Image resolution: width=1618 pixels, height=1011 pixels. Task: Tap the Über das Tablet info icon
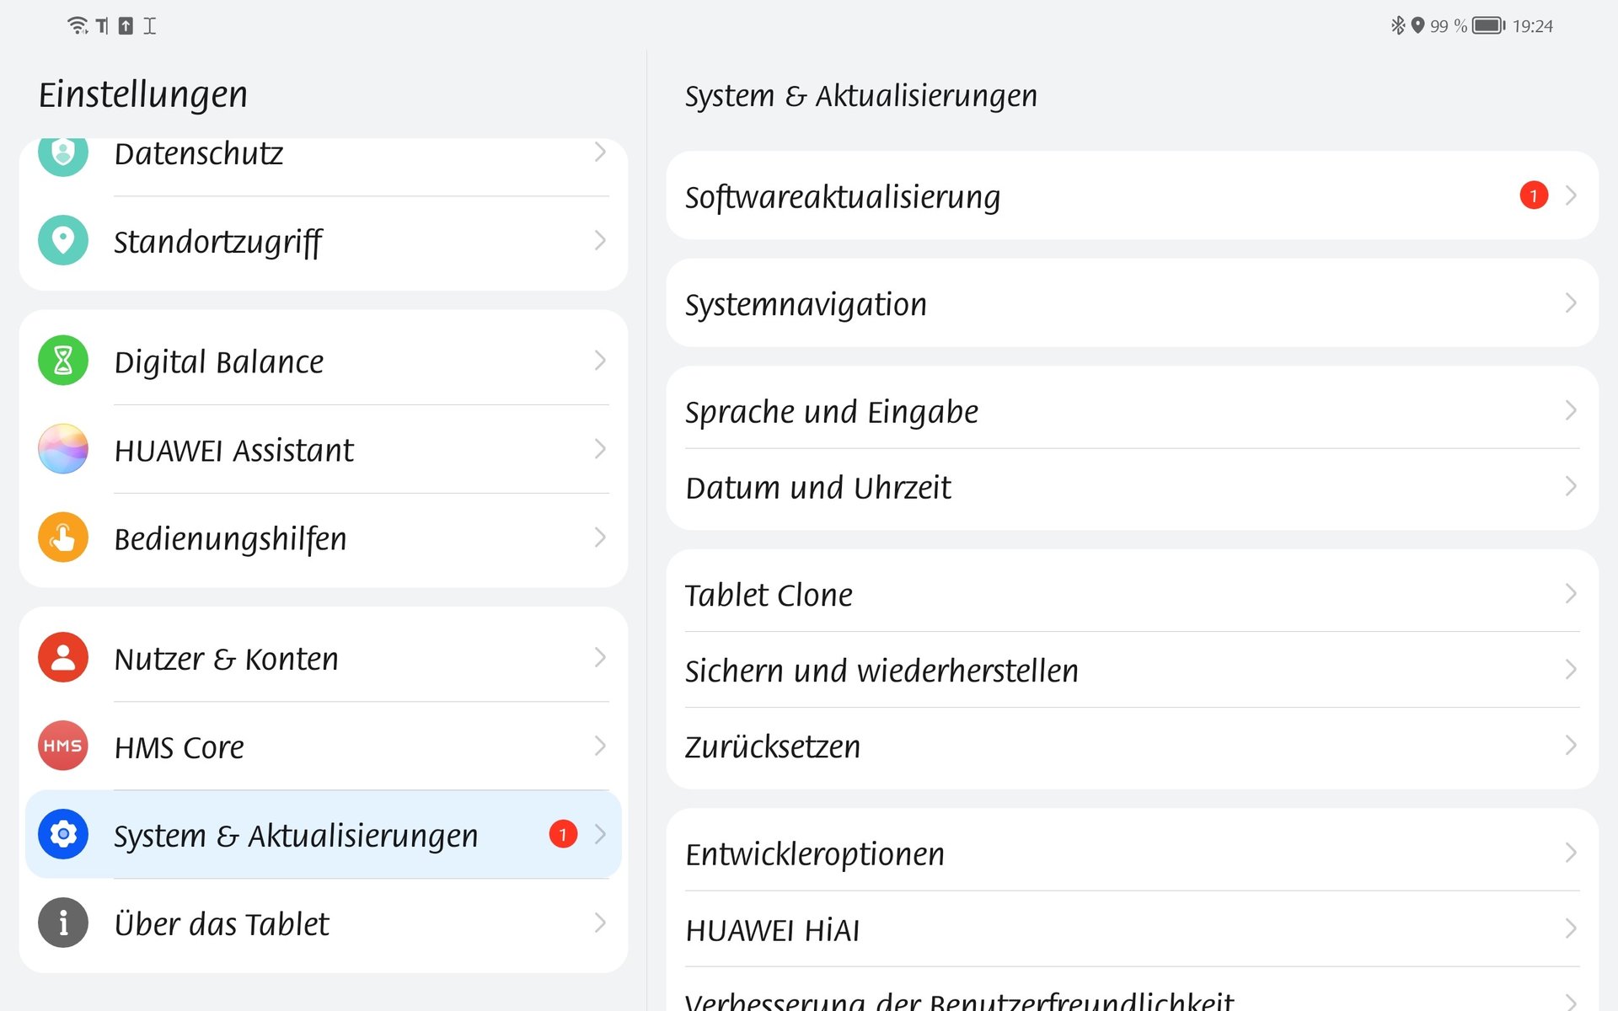pyautogui.click(x=63, y=923)
